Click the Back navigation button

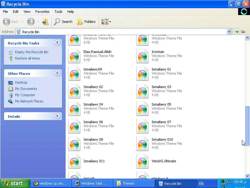[11, 22]
